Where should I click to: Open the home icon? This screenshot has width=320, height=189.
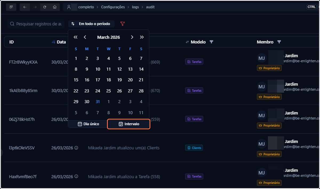coord(55,7)
